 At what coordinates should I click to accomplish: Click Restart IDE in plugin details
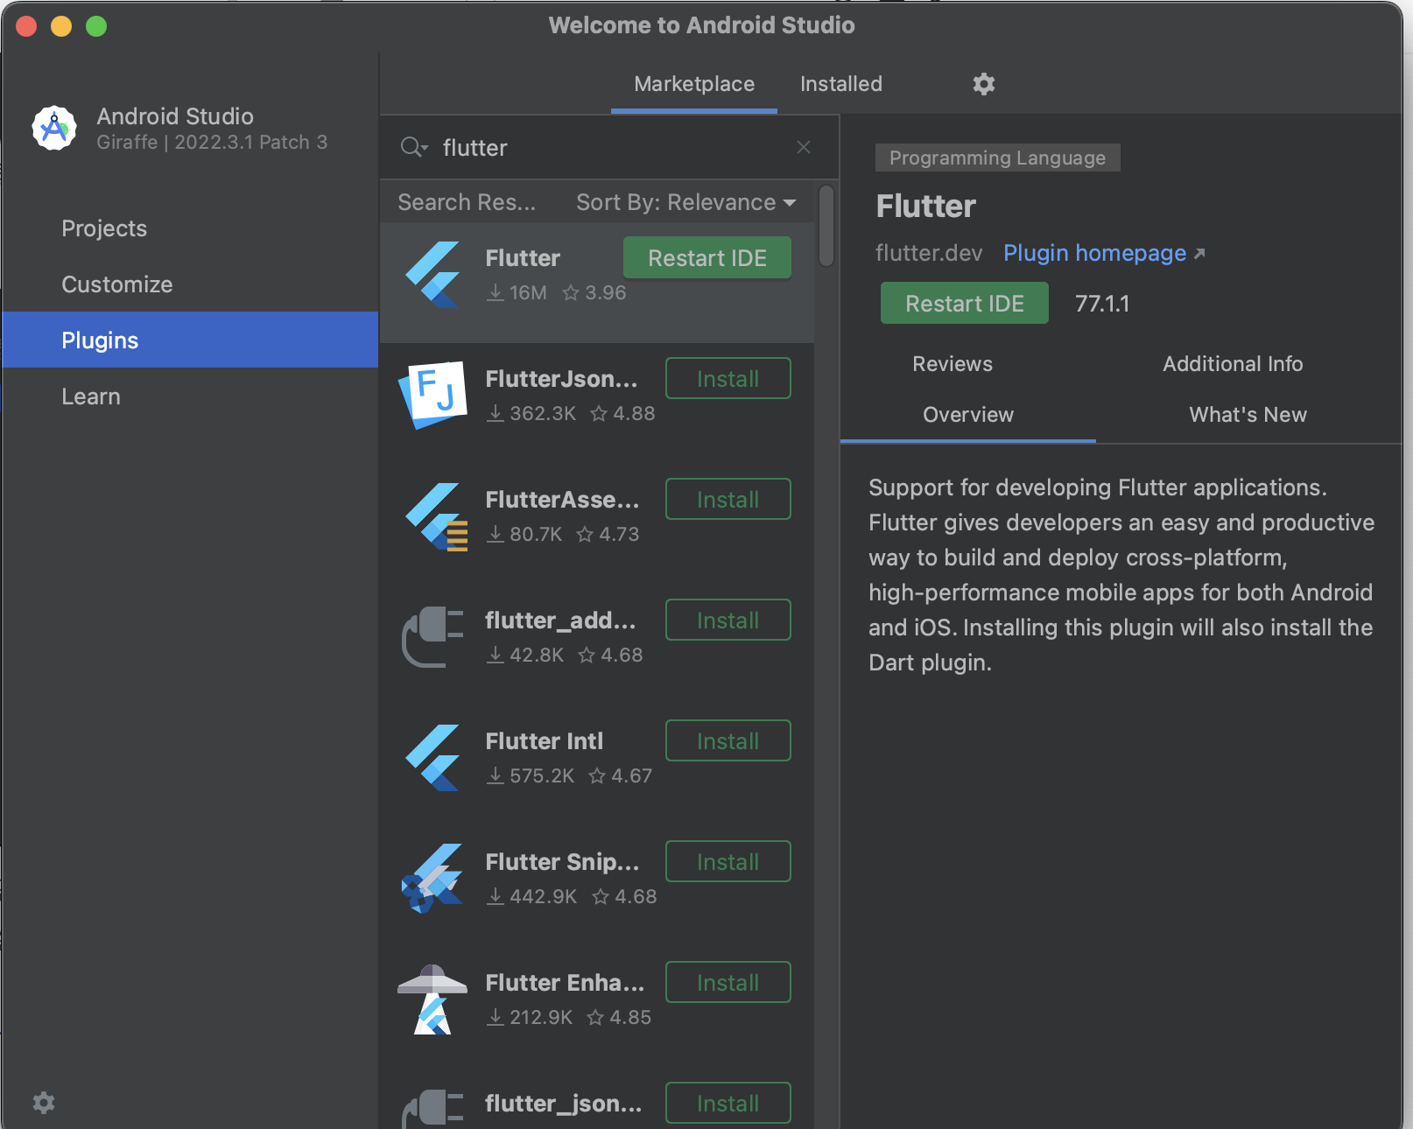coord(965,304)
